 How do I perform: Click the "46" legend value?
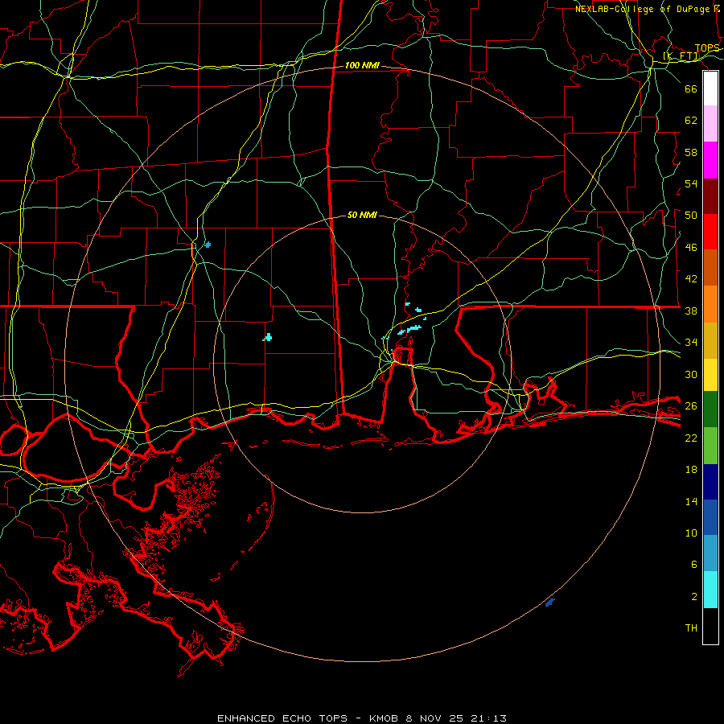691,247
